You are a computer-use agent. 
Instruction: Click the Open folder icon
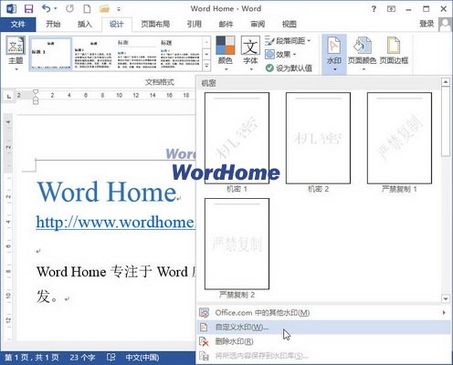[104, 9]
